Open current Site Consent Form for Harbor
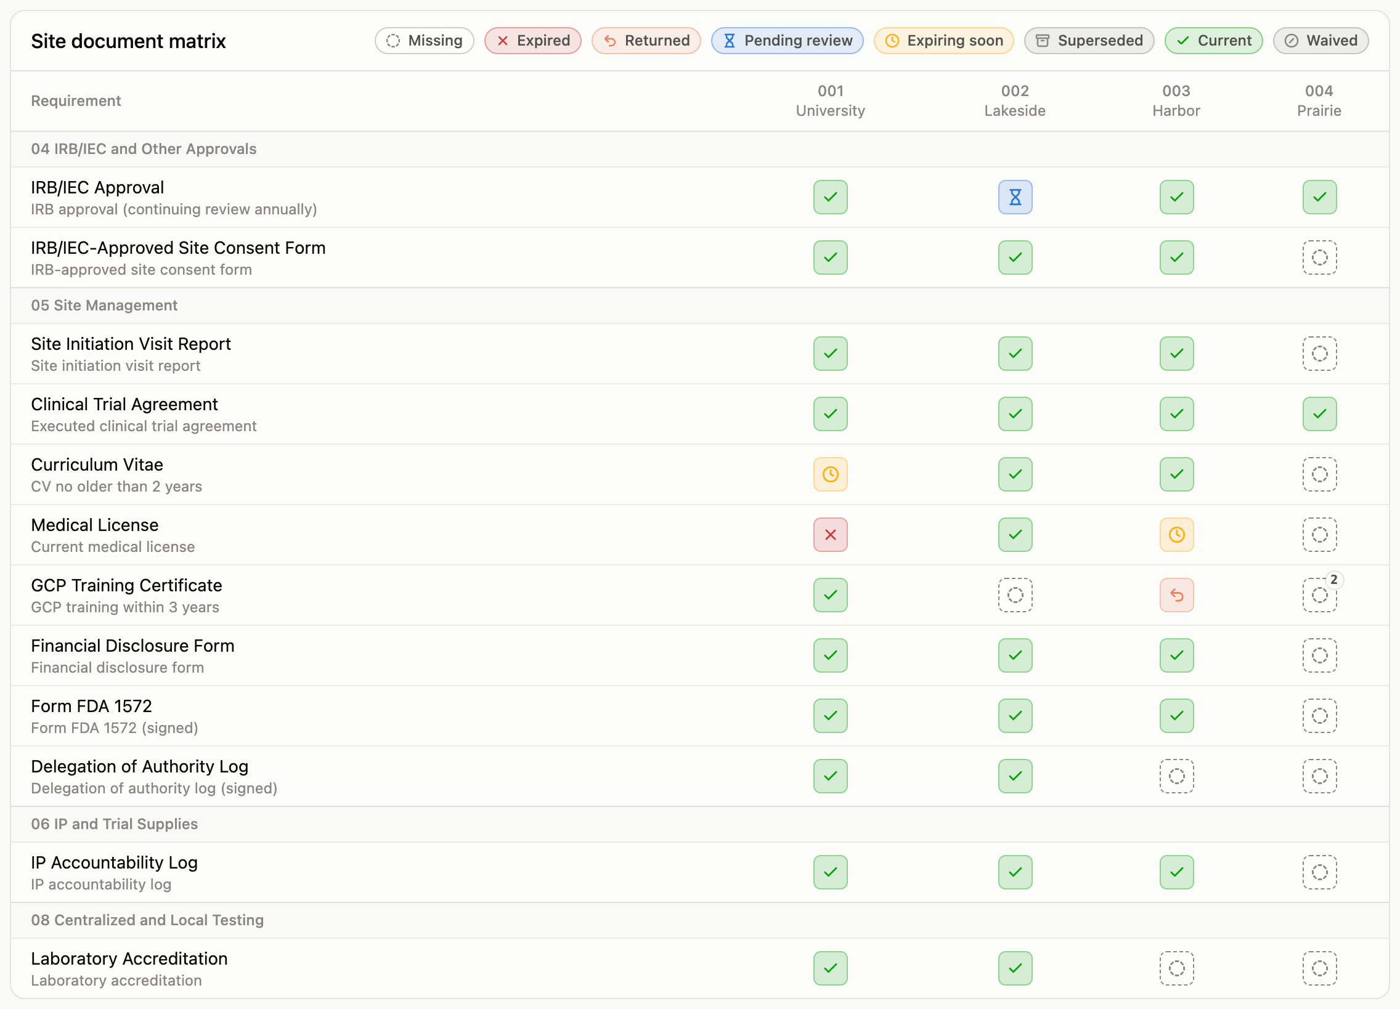Image resolution: width=1400 pixels, height=1009 pixels. pyautogui.click(x=1176, y=257)
